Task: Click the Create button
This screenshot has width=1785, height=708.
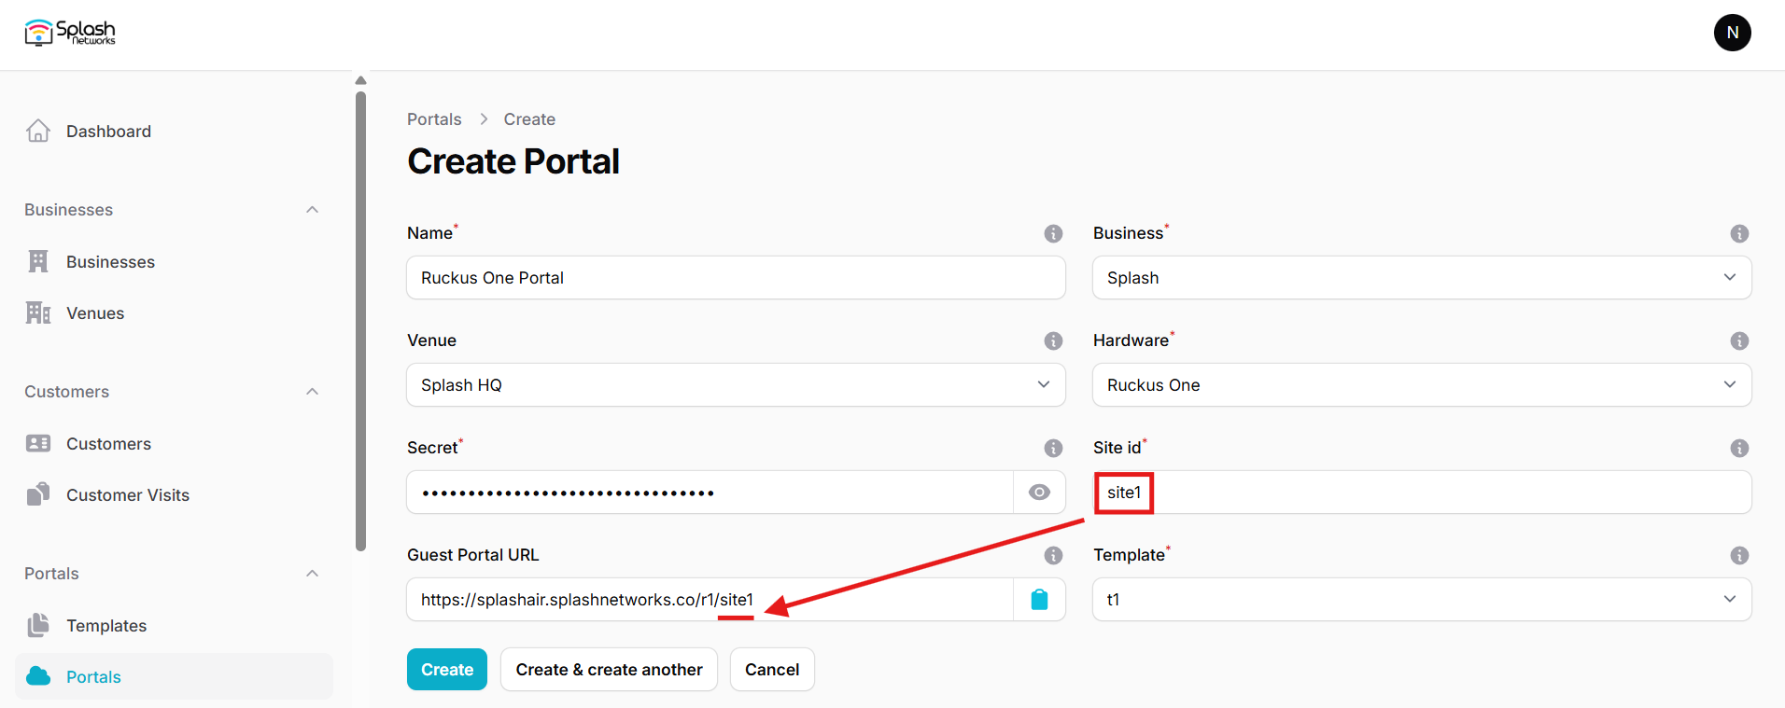Action: click(447, 669)
